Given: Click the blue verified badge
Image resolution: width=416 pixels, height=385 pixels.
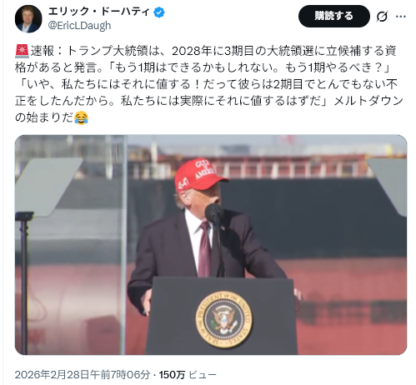Looking at the screenshot, I should click(159, 12).
